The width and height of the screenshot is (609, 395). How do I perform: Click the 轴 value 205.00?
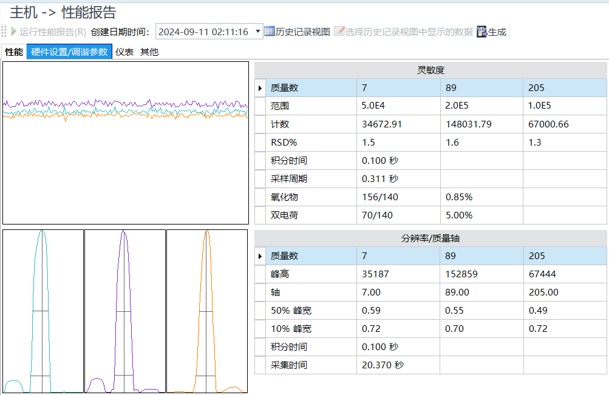[543, 292]
